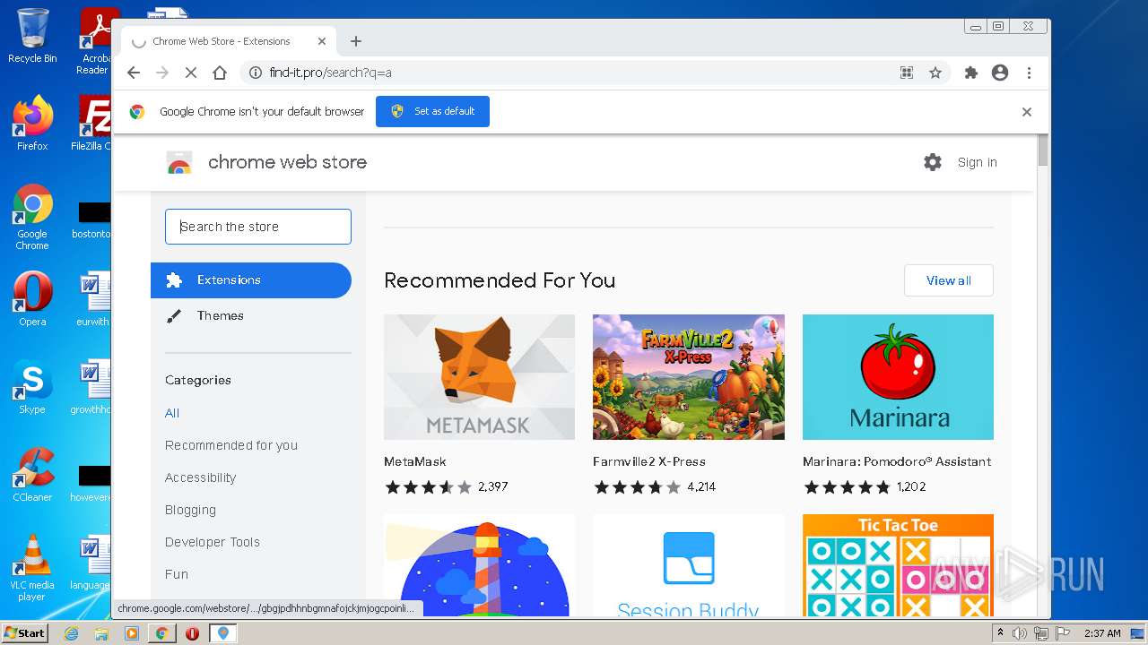1148x645 pixels.
Task: Click the site information icon in the address bar
Action: [x=256, y=73]
